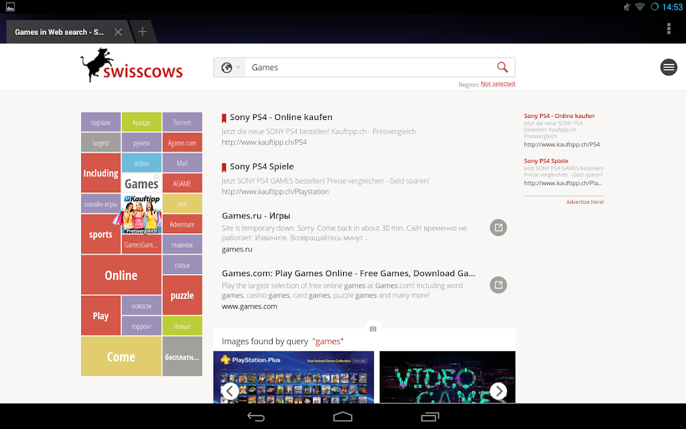
Task: Tap the Android recent apps button
Action: (430, 416)
